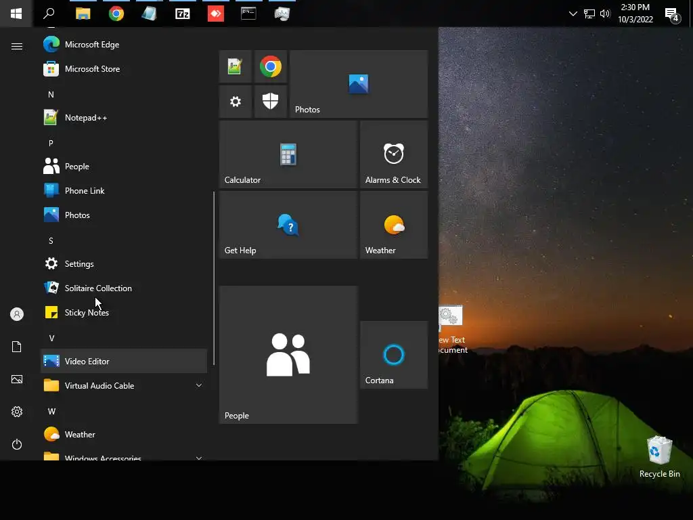
Task: Open Microsoft Edge from the app list
Action: click(x=124, y=45)
